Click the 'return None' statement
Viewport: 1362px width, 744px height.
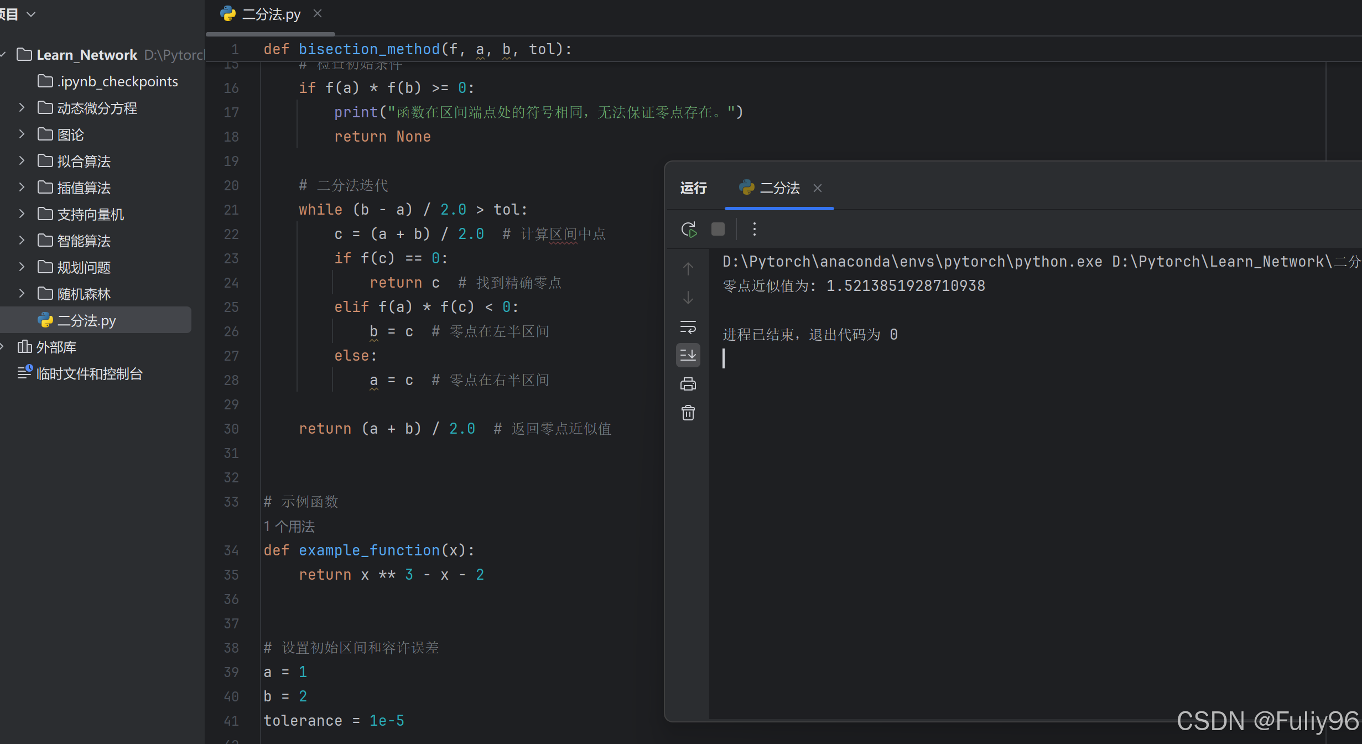(382, 137)
